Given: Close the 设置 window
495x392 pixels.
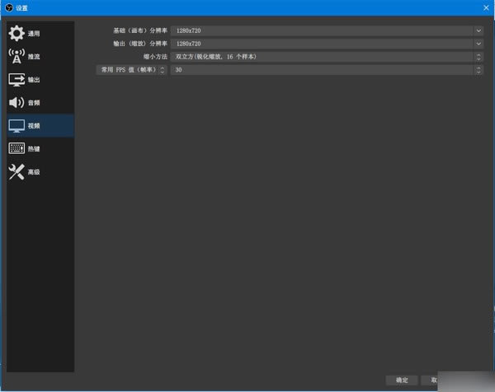Looking at the screenshot, I should pyautogui.click(x=483, y=7).
